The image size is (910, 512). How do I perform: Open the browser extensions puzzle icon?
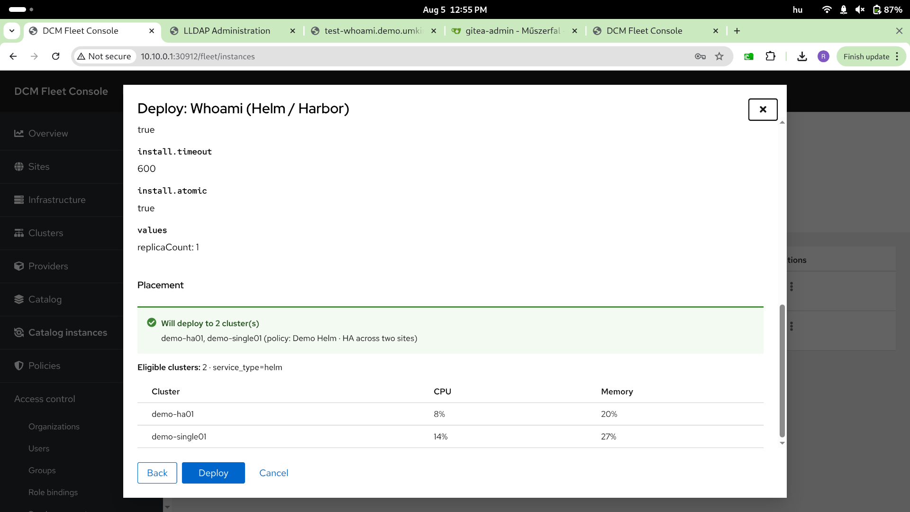point(771,56)
